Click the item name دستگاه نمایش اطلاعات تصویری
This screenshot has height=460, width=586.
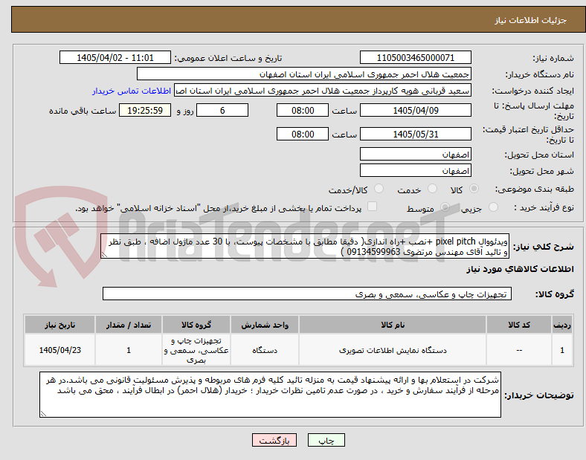(393, 350)
